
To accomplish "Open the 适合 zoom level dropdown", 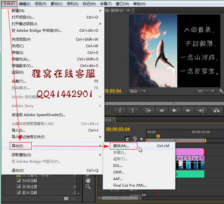I will point(137,91).
